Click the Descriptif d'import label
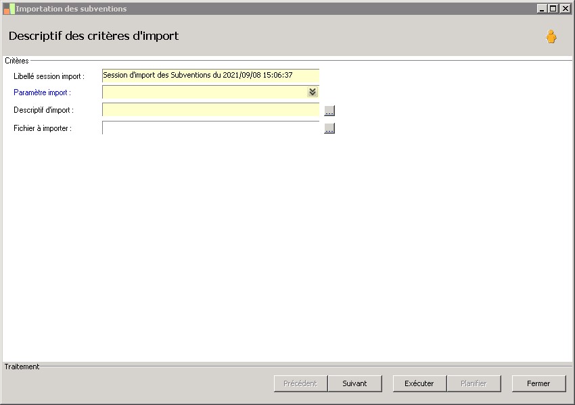 pyautogui.click(x=44, y=110)
